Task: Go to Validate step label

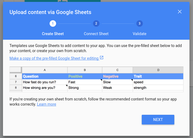Action: 139,34
